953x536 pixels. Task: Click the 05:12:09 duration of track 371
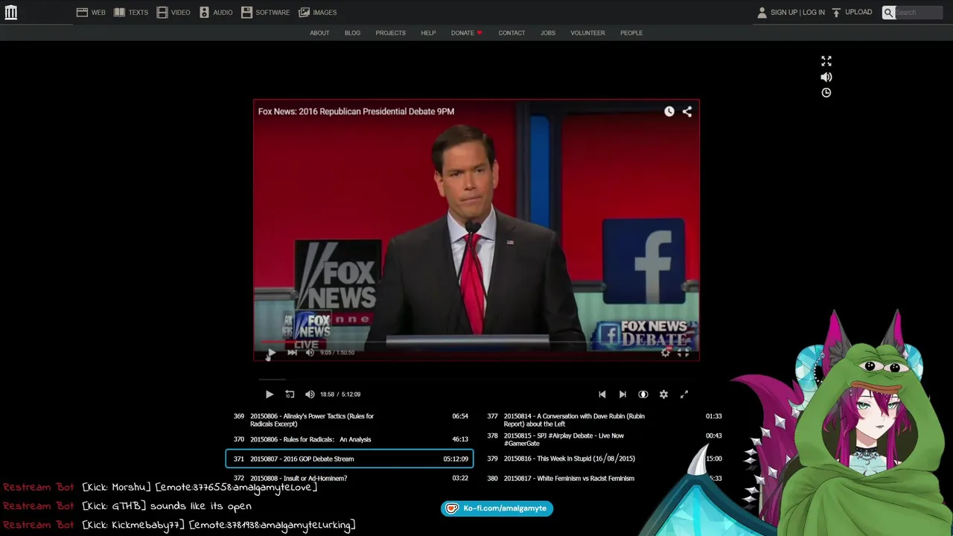pyautogui.click(x=456, y=459)
